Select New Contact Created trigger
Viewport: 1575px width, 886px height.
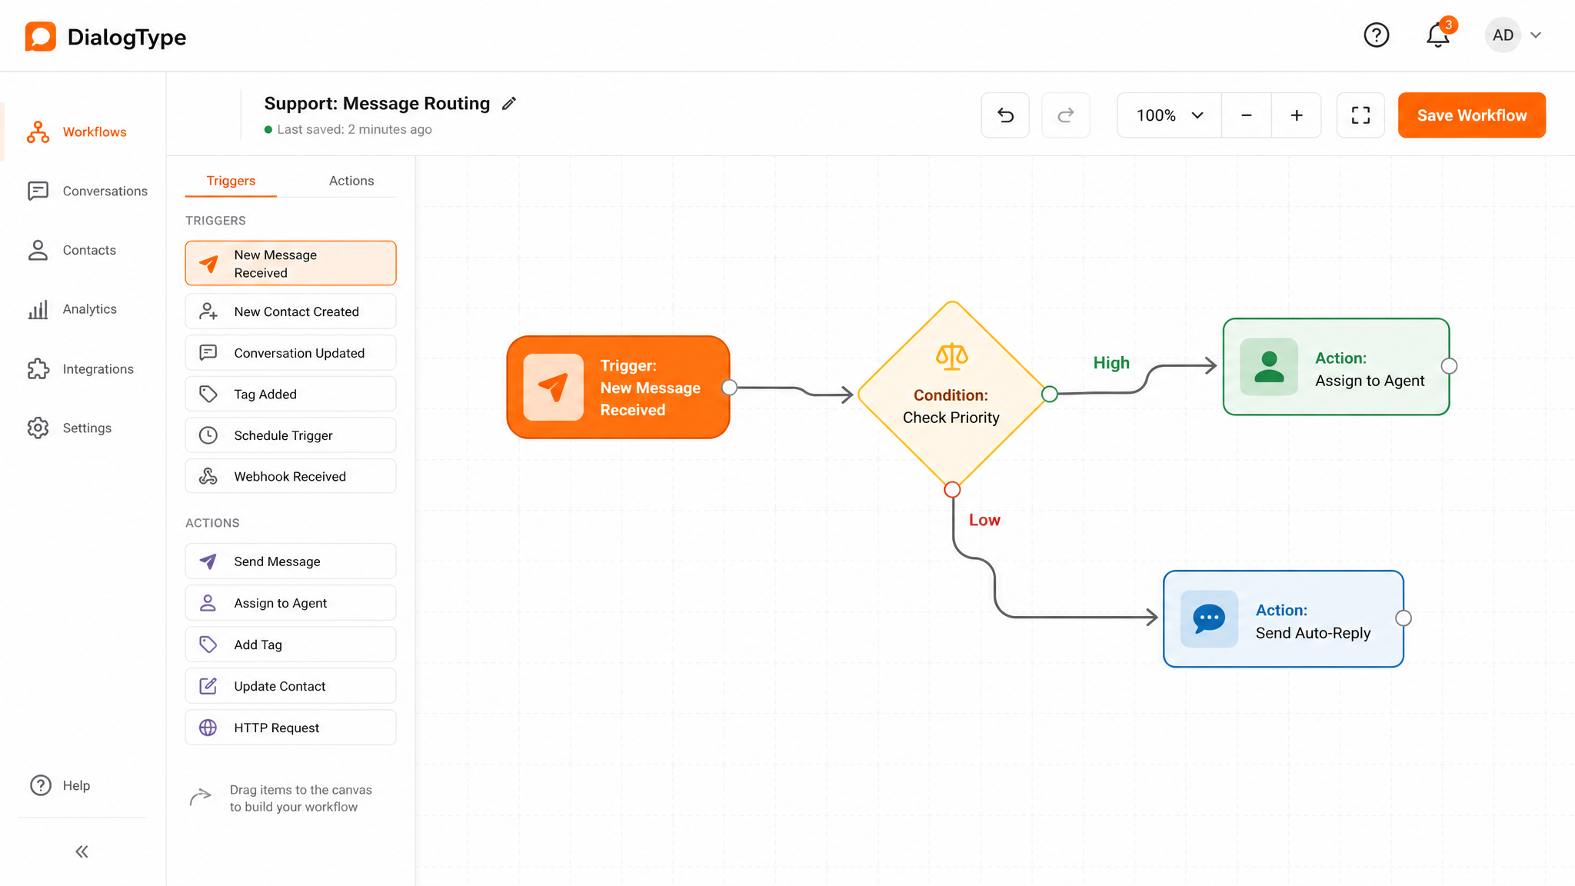click(x=291, y=311)
